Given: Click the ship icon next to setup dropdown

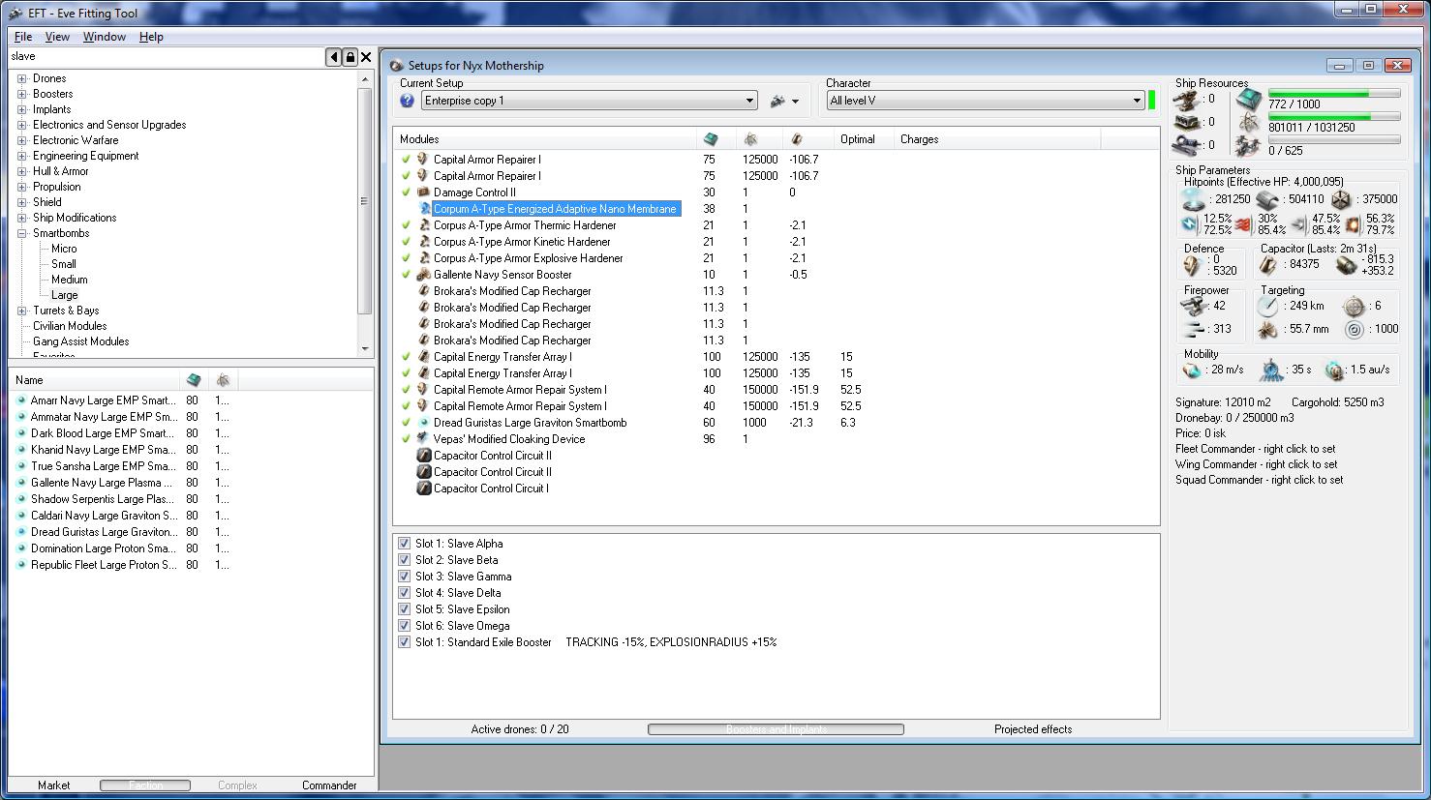Looking at the screenshot, I should 777,101.
